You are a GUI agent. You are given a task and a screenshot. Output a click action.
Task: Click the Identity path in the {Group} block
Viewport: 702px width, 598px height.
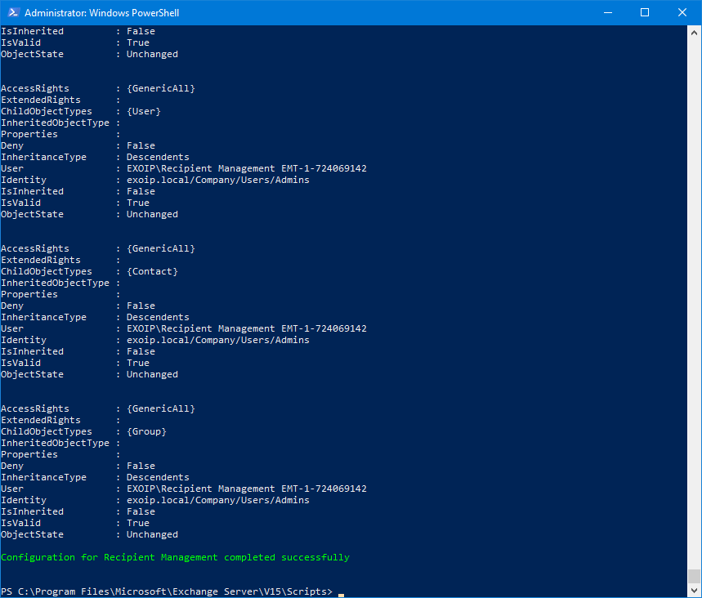[217, 500]
